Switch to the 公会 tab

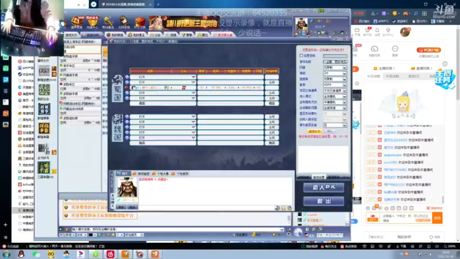156,35
